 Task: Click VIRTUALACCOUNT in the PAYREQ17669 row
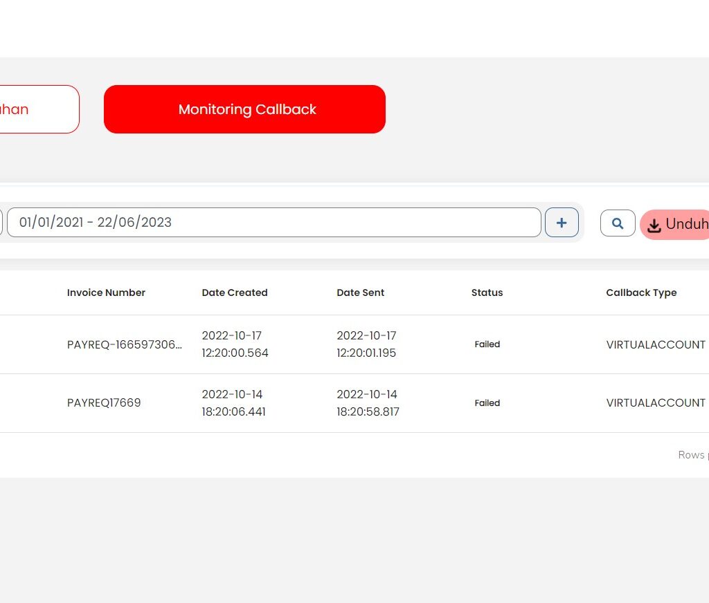(x=656, y=402)
